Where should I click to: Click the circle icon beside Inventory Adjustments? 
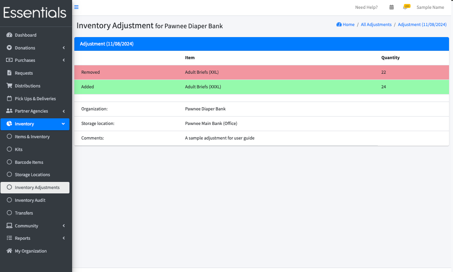coord(9,187)
